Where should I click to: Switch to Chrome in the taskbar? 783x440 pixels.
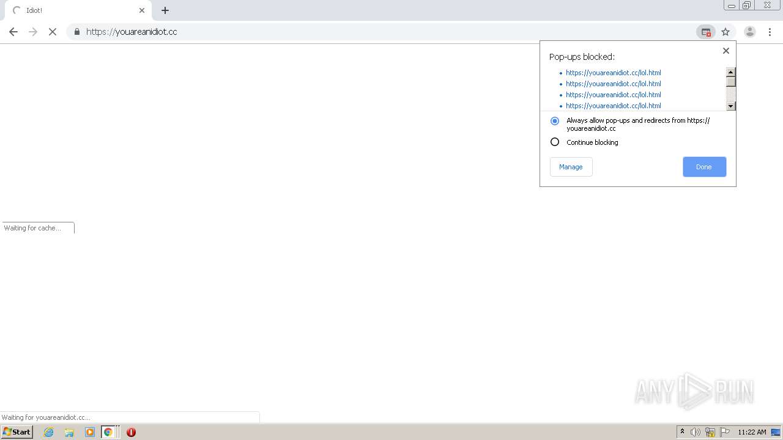pos(108,432)
